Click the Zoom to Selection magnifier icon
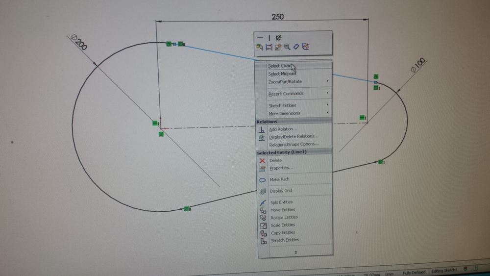Image resolution: width=490 pixels, height=276 pixels. click(x=287, y=47)
